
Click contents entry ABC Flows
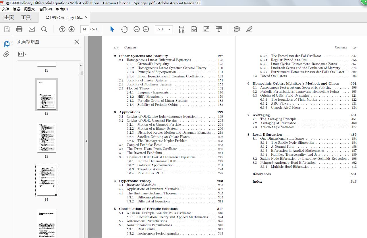click(279, 104)
